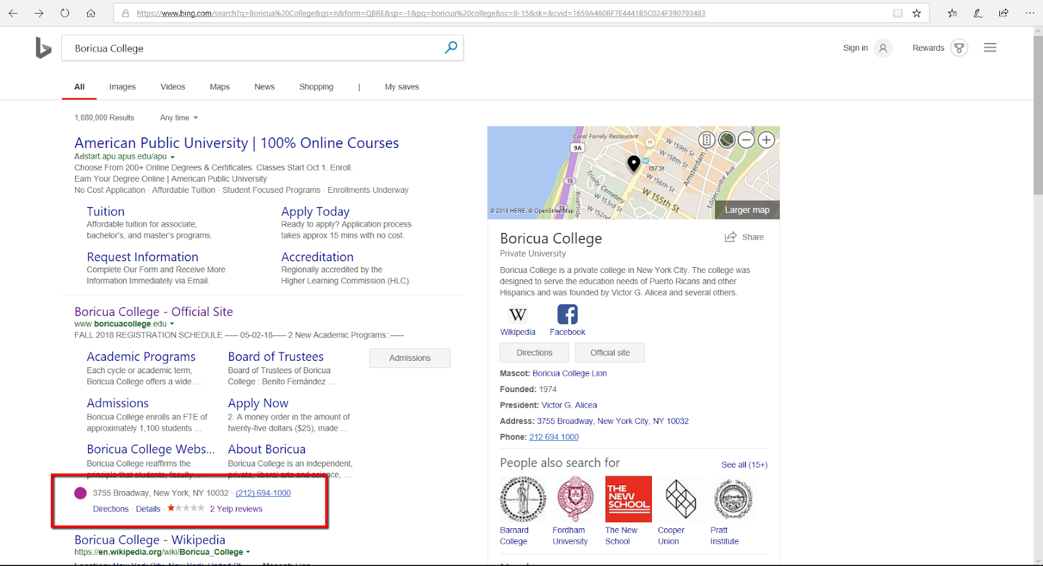Open the Academic Programs sitelink
This screenshot has height=566, width=1043.
(x=141, y=356)
